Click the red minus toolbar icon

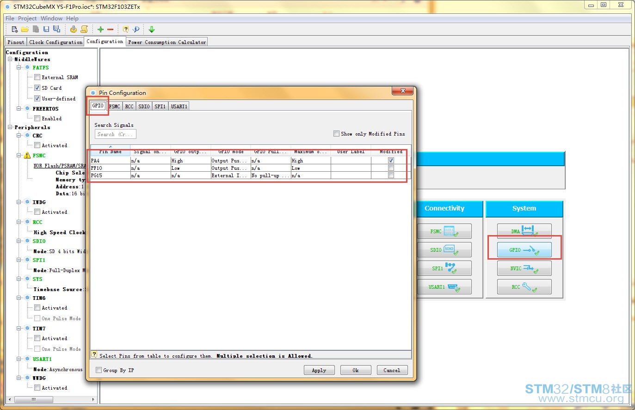[111, 29]
